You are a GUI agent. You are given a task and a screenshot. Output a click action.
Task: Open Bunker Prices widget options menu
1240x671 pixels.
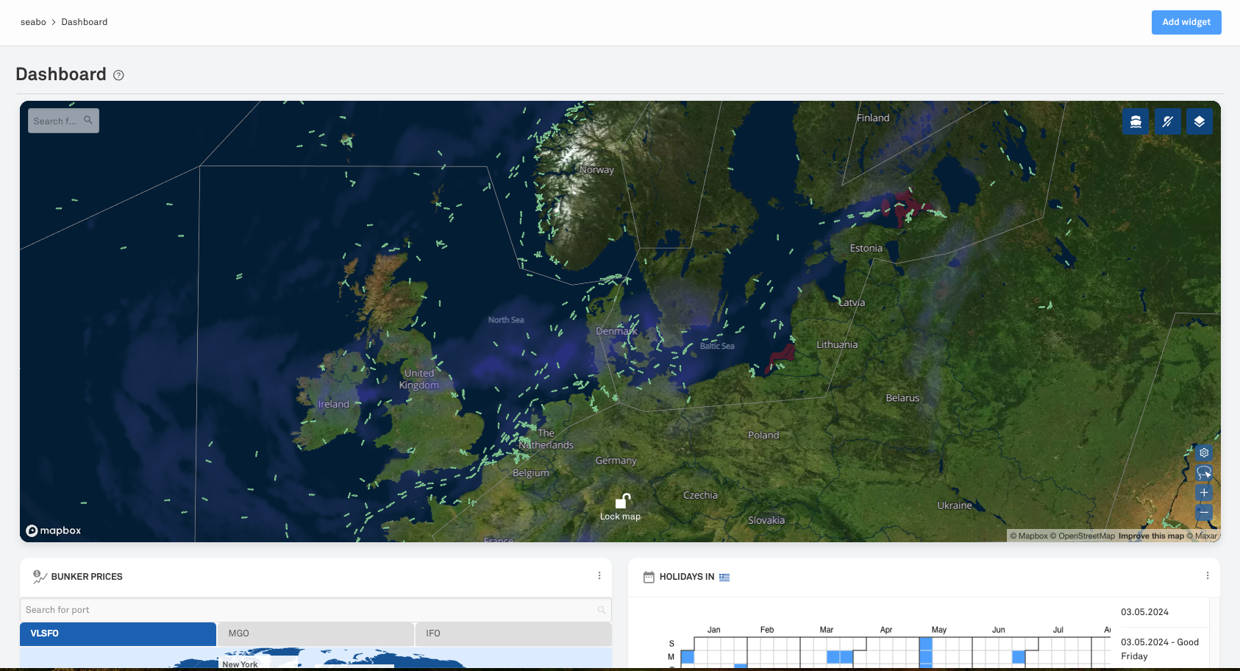click(599, 576)
